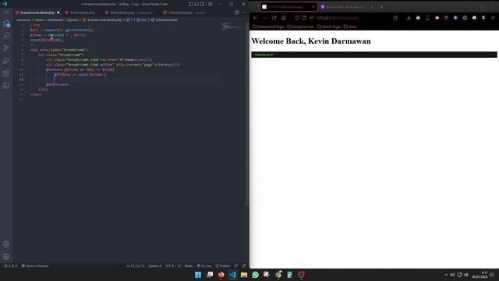Click the black dump output bar in page
This screenshot has width=499, height=281.
(x=374, y=55)
